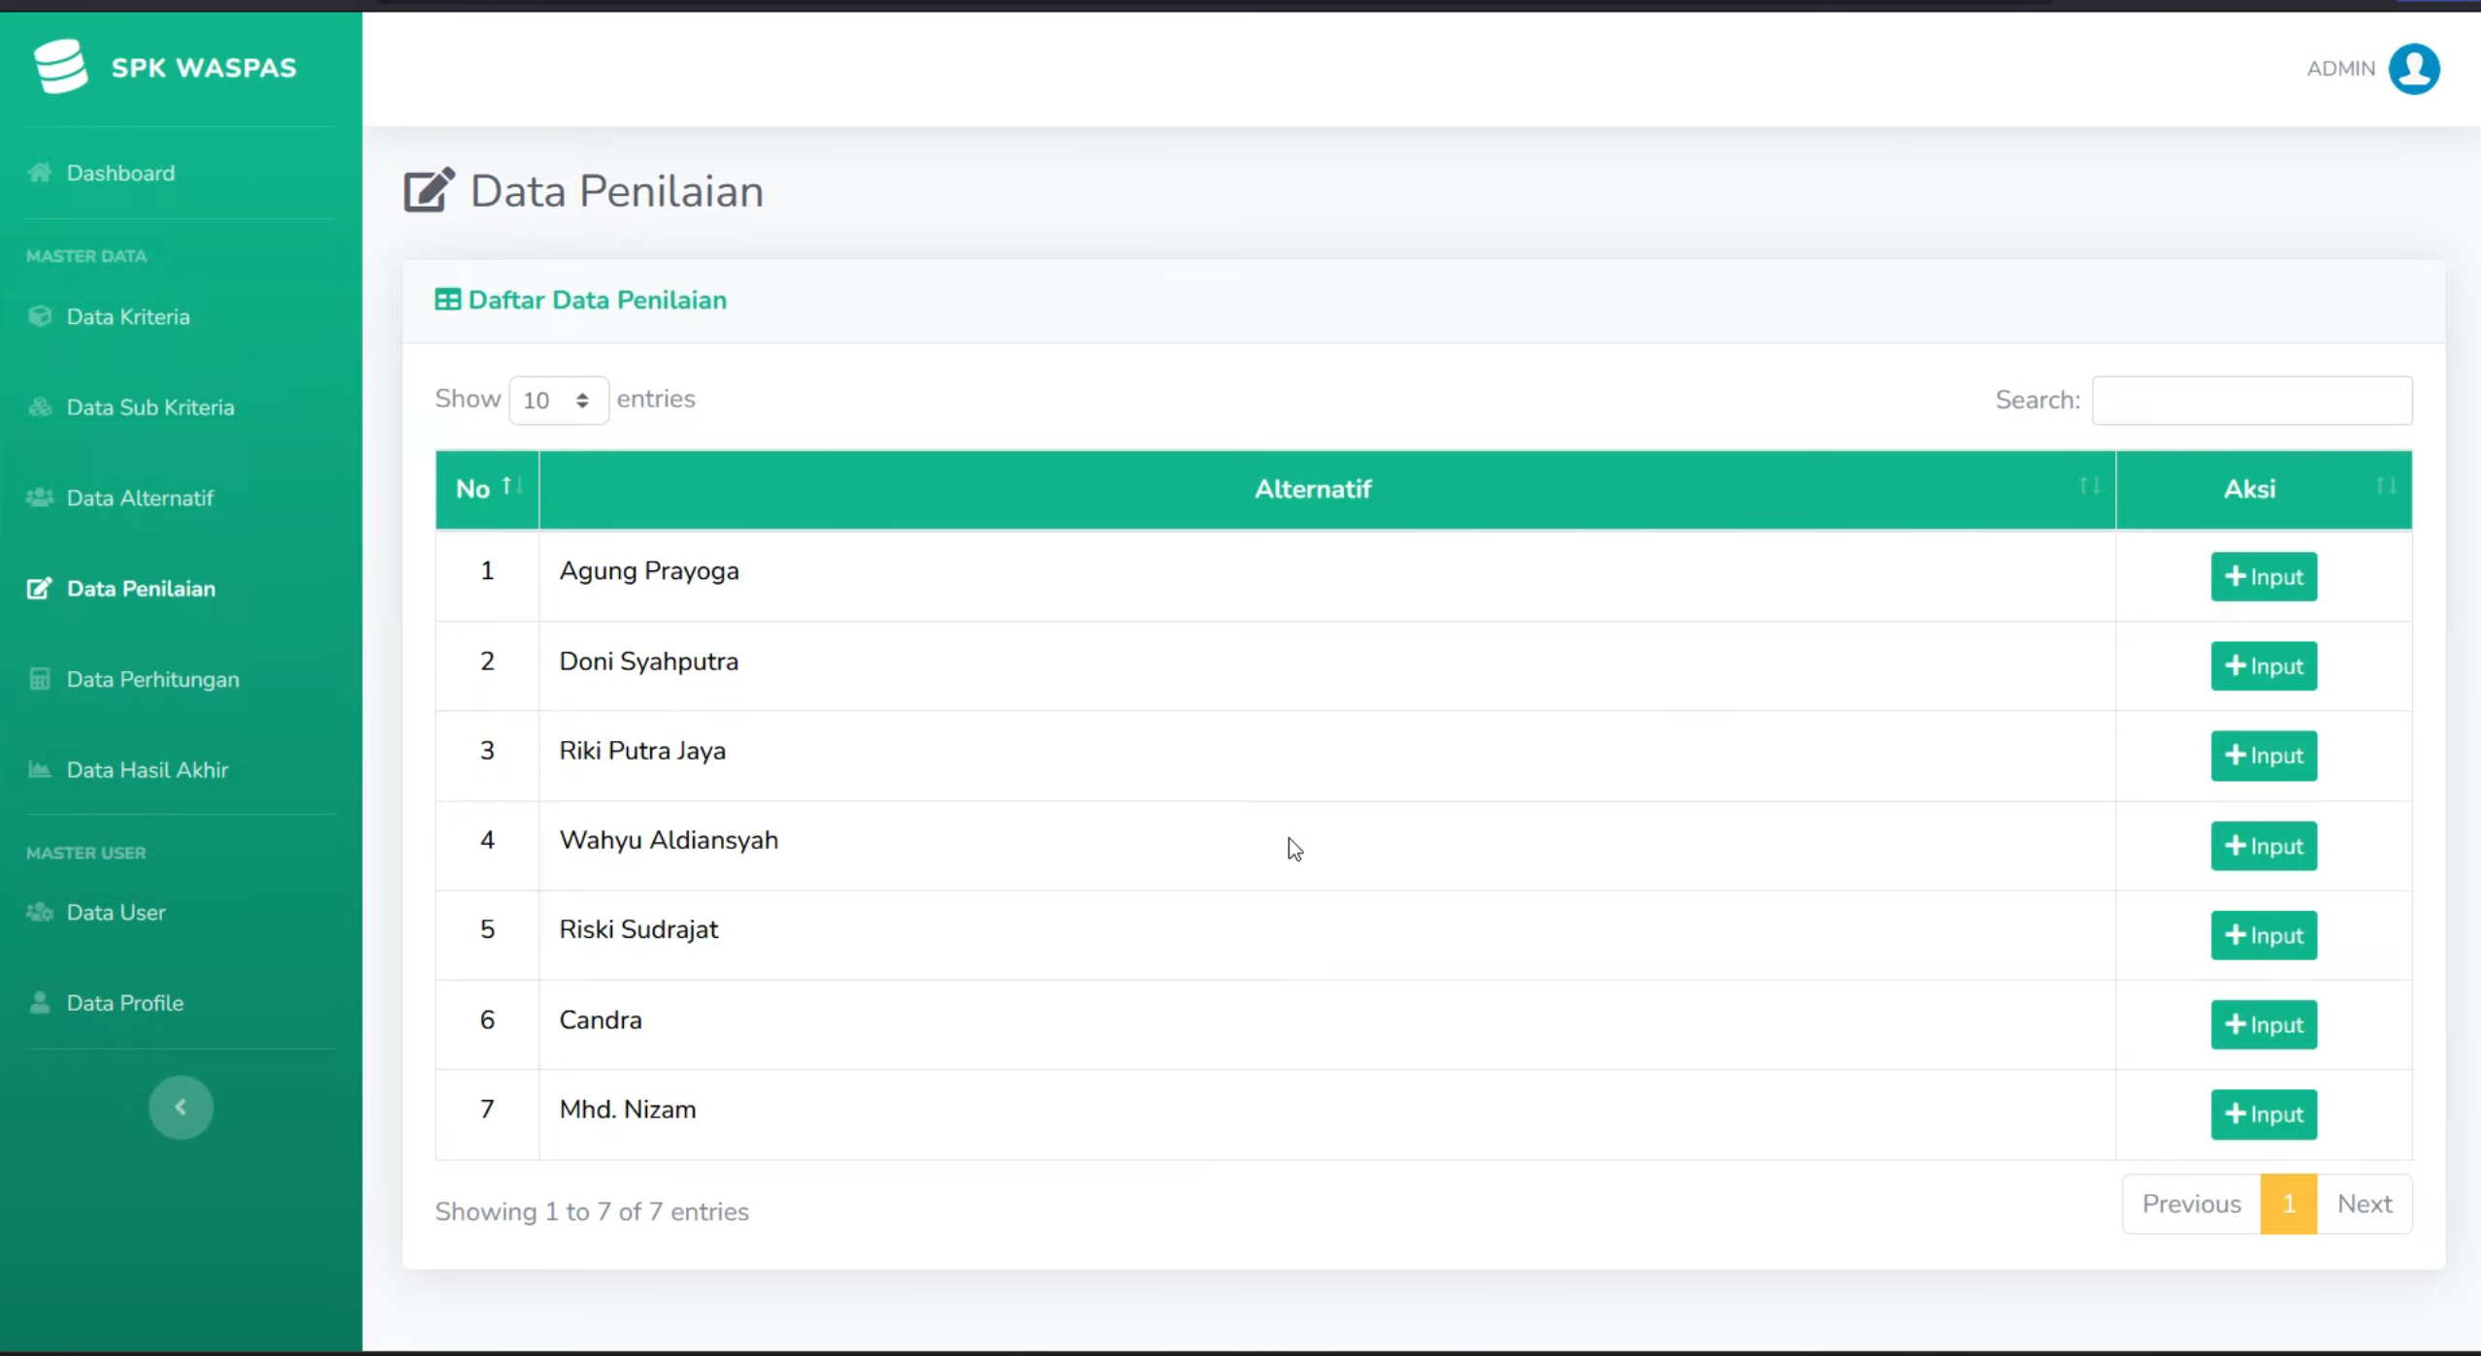Viewport: 2481px width, 1356px height.
Task: Open the ADMIN user avatar icon
Action: (x=2414, y=69)
